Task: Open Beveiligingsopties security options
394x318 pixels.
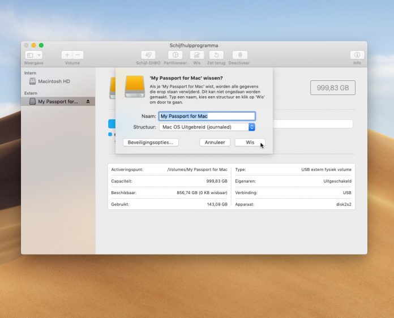Action: tap(151, 143)
